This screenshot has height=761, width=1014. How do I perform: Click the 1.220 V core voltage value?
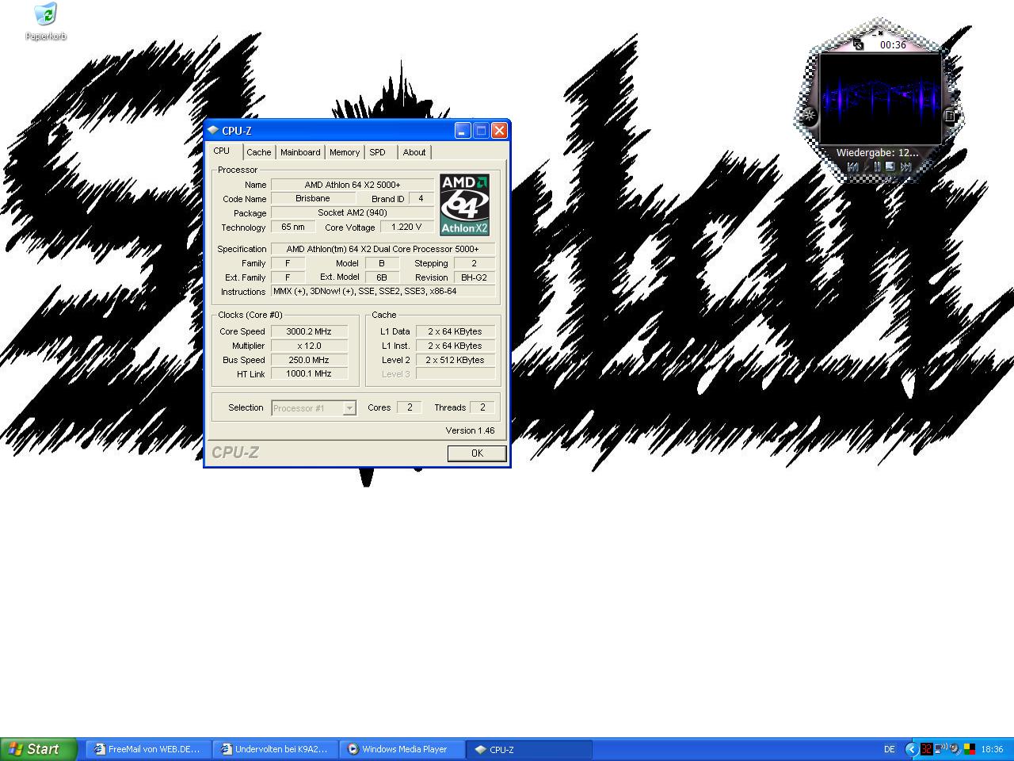[x=406, y=227]
